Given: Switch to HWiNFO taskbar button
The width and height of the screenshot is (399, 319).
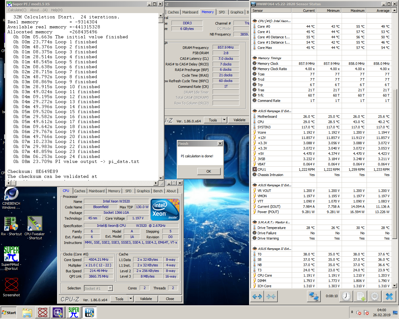Looking at the screenshot, I should [89, 312].
